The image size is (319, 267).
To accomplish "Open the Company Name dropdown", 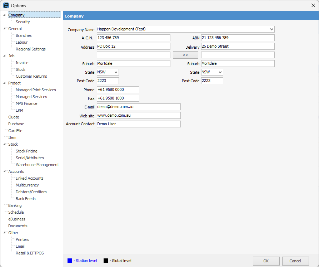I will (x=271, y=29).
